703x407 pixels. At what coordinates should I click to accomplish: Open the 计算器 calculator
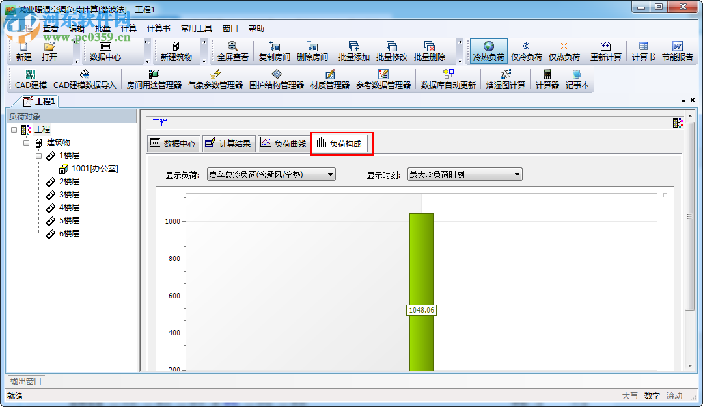click(x=547, y=79)
